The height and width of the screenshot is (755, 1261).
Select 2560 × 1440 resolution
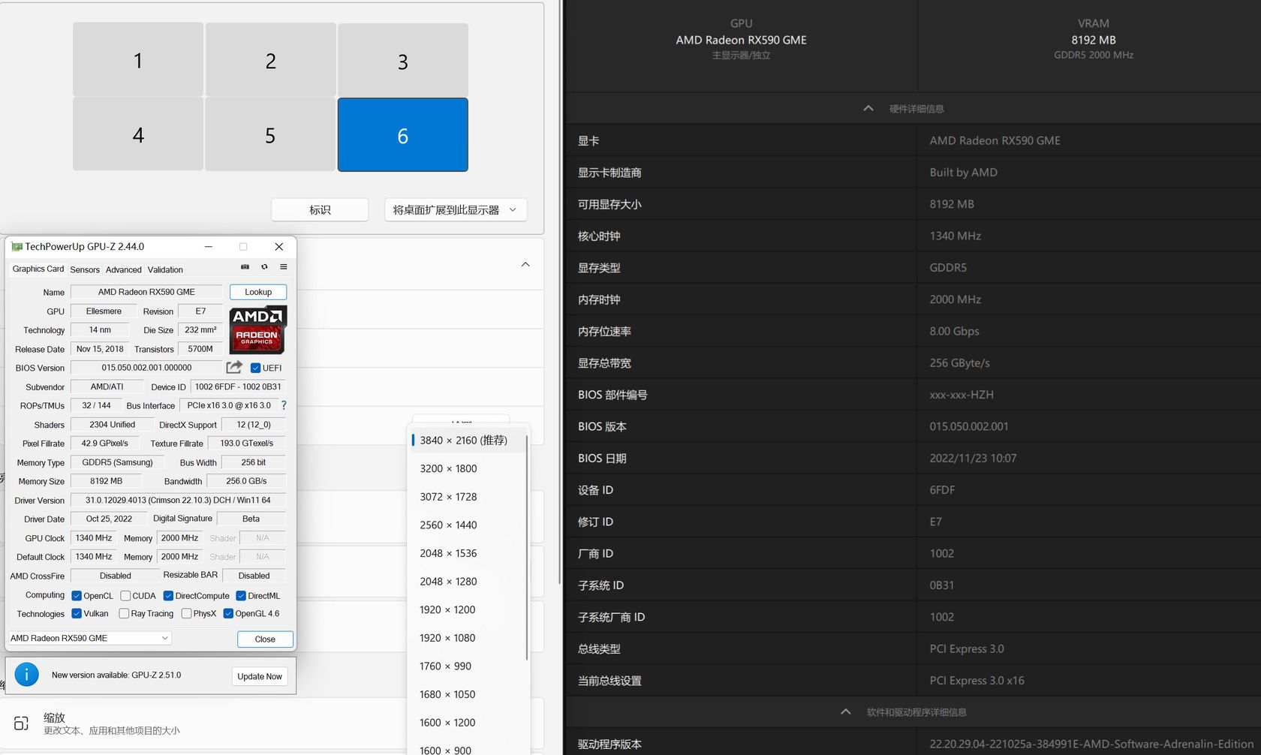(468, 525)
